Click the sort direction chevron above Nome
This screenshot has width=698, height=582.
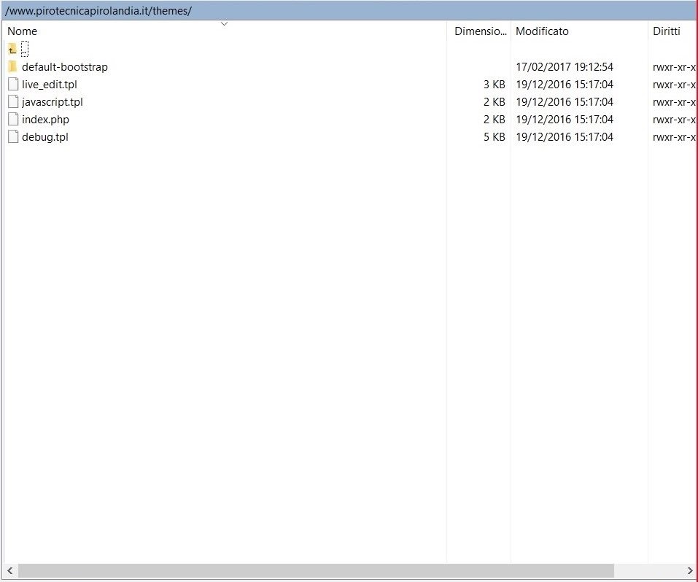point(225,23)
